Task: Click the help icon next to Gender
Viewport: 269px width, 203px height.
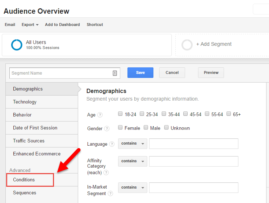Action: pyautogui.click(x=107, y=128)
